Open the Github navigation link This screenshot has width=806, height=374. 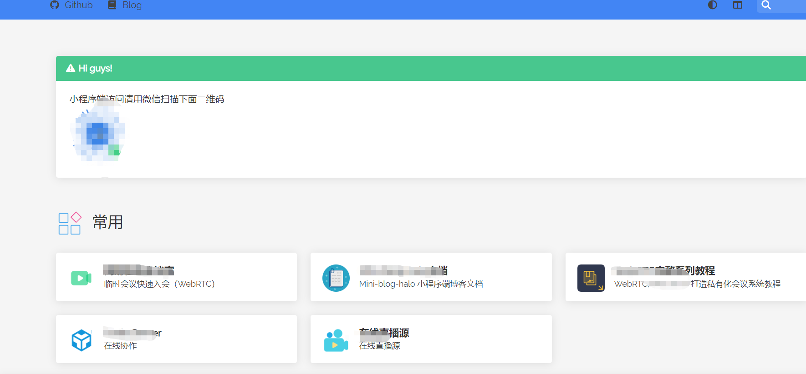click(78, 5)
